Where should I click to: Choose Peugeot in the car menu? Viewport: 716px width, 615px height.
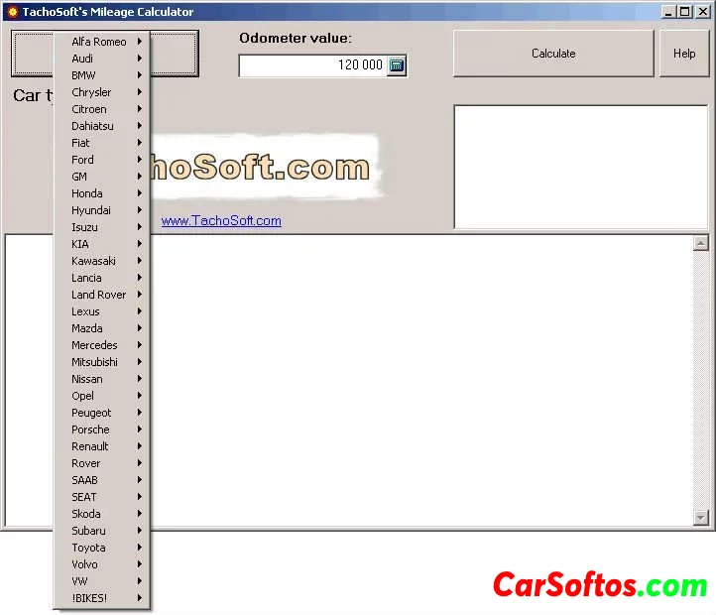pos(91,413)
